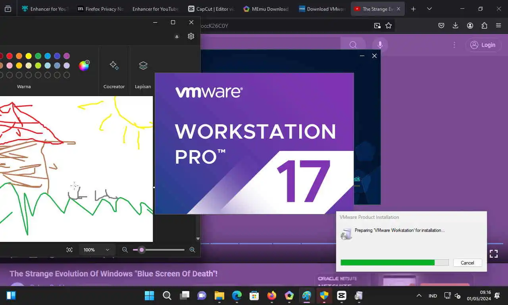
Task: Open Paint settings gear icon
Action: tap(191, 36)
